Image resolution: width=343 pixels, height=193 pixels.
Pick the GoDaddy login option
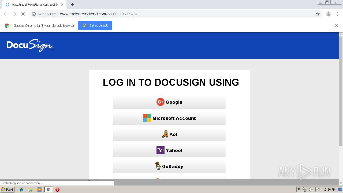pyautogui.click(x=169, y=166)
